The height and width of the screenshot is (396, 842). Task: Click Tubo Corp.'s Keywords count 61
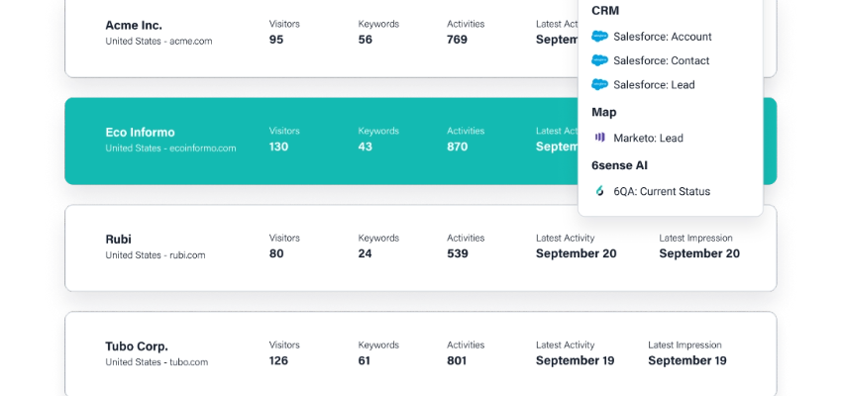(x=364, y=360)
